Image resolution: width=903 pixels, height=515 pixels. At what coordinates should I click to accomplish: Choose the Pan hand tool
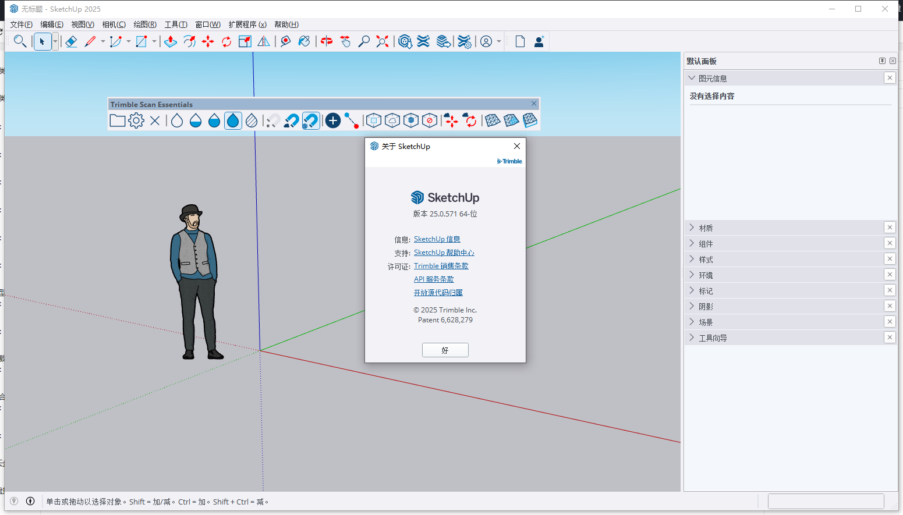[x=345, y=41]
